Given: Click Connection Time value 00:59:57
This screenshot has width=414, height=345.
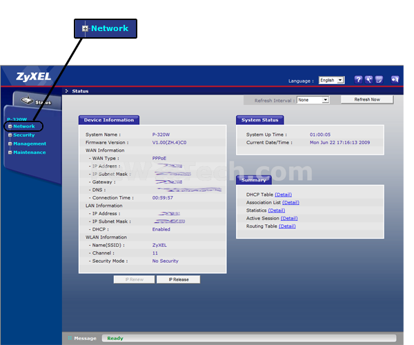Looking at the screenshot, I should pyautogui.click(x=163, y=198).
